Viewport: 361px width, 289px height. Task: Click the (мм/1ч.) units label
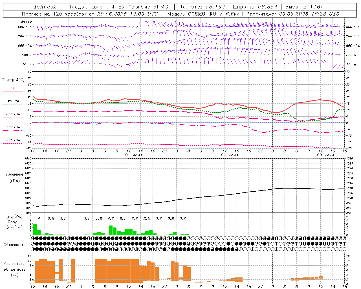pyautogui.click(x=15, y=227)
